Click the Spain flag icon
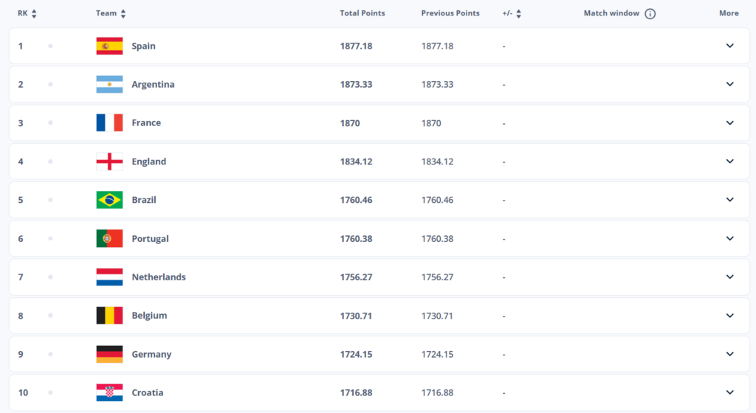Screen dimensions: 756x413 click(109, 46)
